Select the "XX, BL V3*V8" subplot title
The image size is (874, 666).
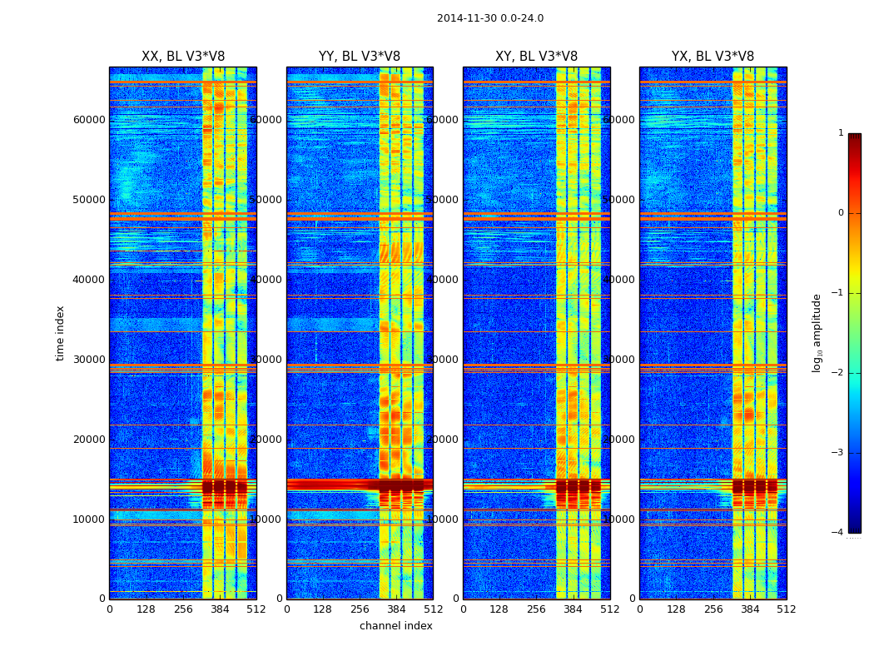pos(182,57)
